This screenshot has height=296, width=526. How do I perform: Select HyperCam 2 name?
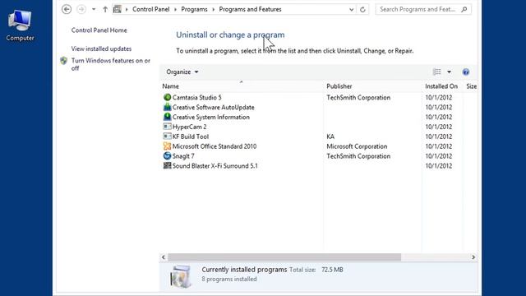[x=190, y=127]
